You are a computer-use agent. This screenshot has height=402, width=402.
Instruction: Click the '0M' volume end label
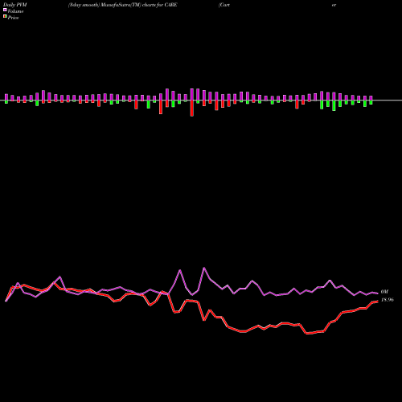pos(384,292)
